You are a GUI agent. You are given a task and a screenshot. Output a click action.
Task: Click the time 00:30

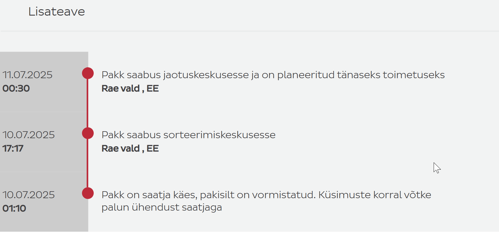[x=16, y=88]
